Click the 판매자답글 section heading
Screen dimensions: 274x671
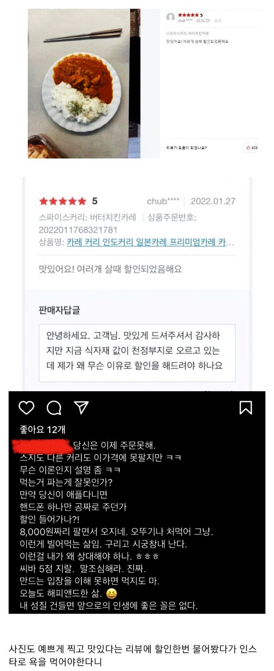click(x=59, y=310)
